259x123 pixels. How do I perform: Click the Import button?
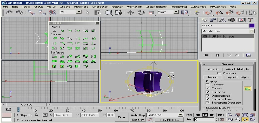213,77
